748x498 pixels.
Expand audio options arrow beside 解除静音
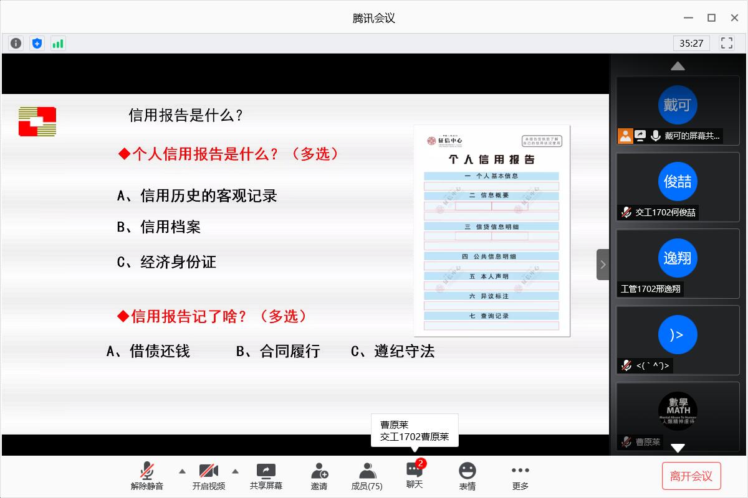(x=182, y=471)
